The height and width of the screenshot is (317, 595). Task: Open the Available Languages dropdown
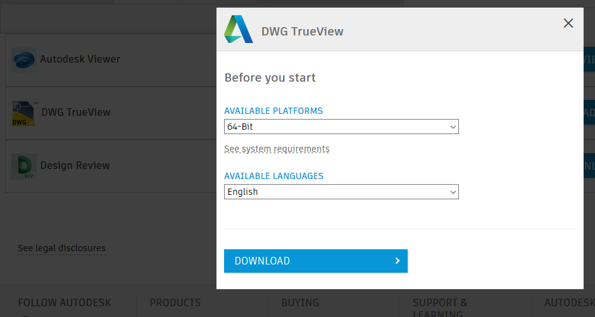click(341, 192)
